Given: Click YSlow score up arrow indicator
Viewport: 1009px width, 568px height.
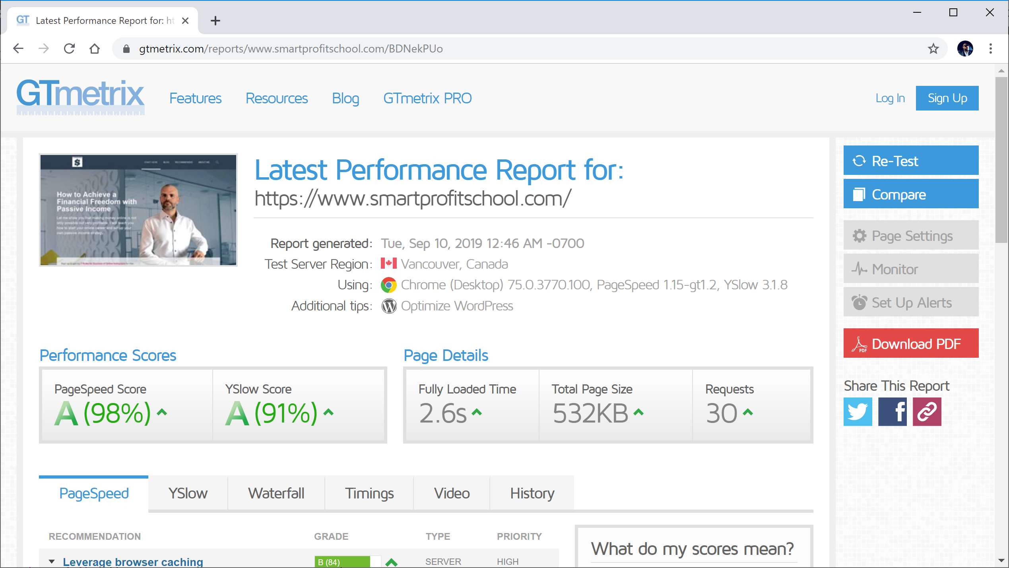Looking at the screenshot, I should [x=328, y=412].
